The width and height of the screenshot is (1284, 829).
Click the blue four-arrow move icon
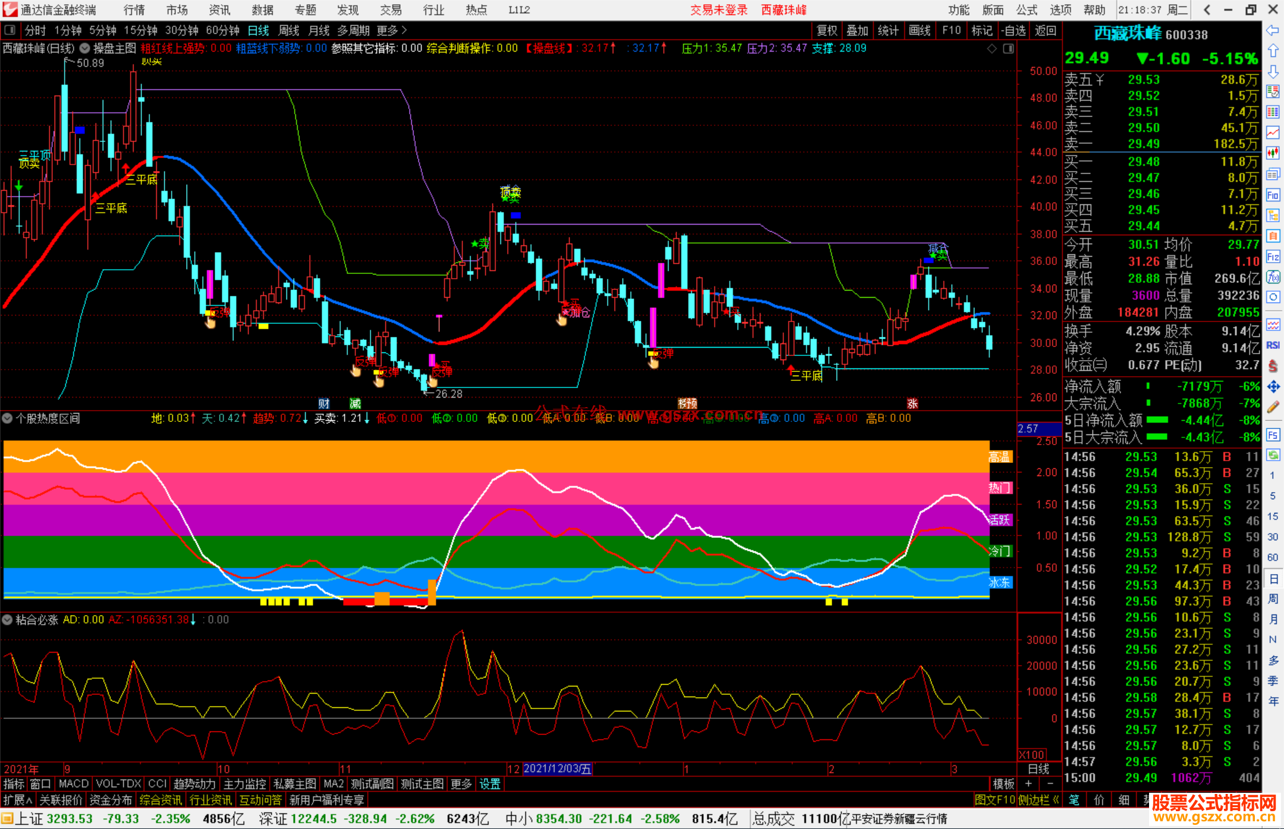(1273, 387)
